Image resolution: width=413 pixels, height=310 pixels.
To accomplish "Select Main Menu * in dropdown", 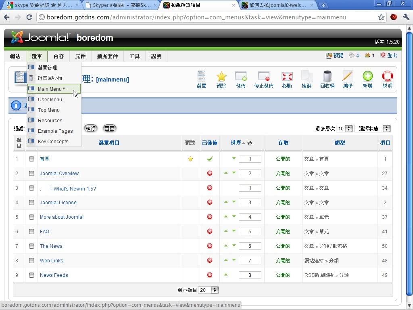I will point(54,89).
